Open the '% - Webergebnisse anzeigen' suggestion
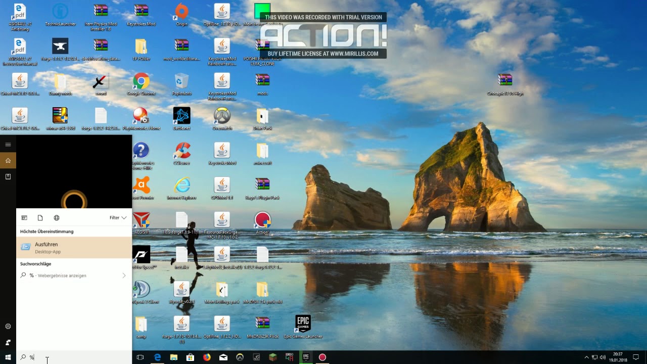 (x=74, y=276)
